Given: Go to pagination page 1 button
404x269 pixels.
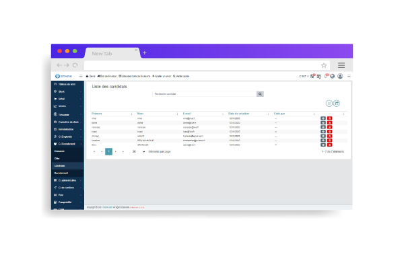Looking at the screenshot, I should [x=108, y=152].
